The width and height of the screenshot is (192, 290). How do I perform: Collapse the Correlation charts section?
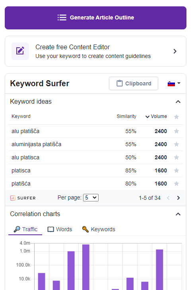coord(178,214)
